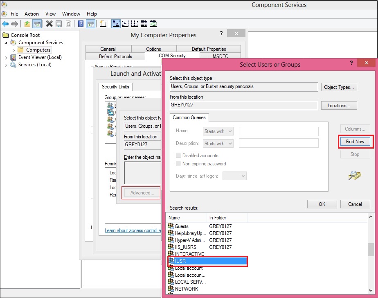Click the Locations... button
Screen dimensions: 378x298
click(339, 106)
